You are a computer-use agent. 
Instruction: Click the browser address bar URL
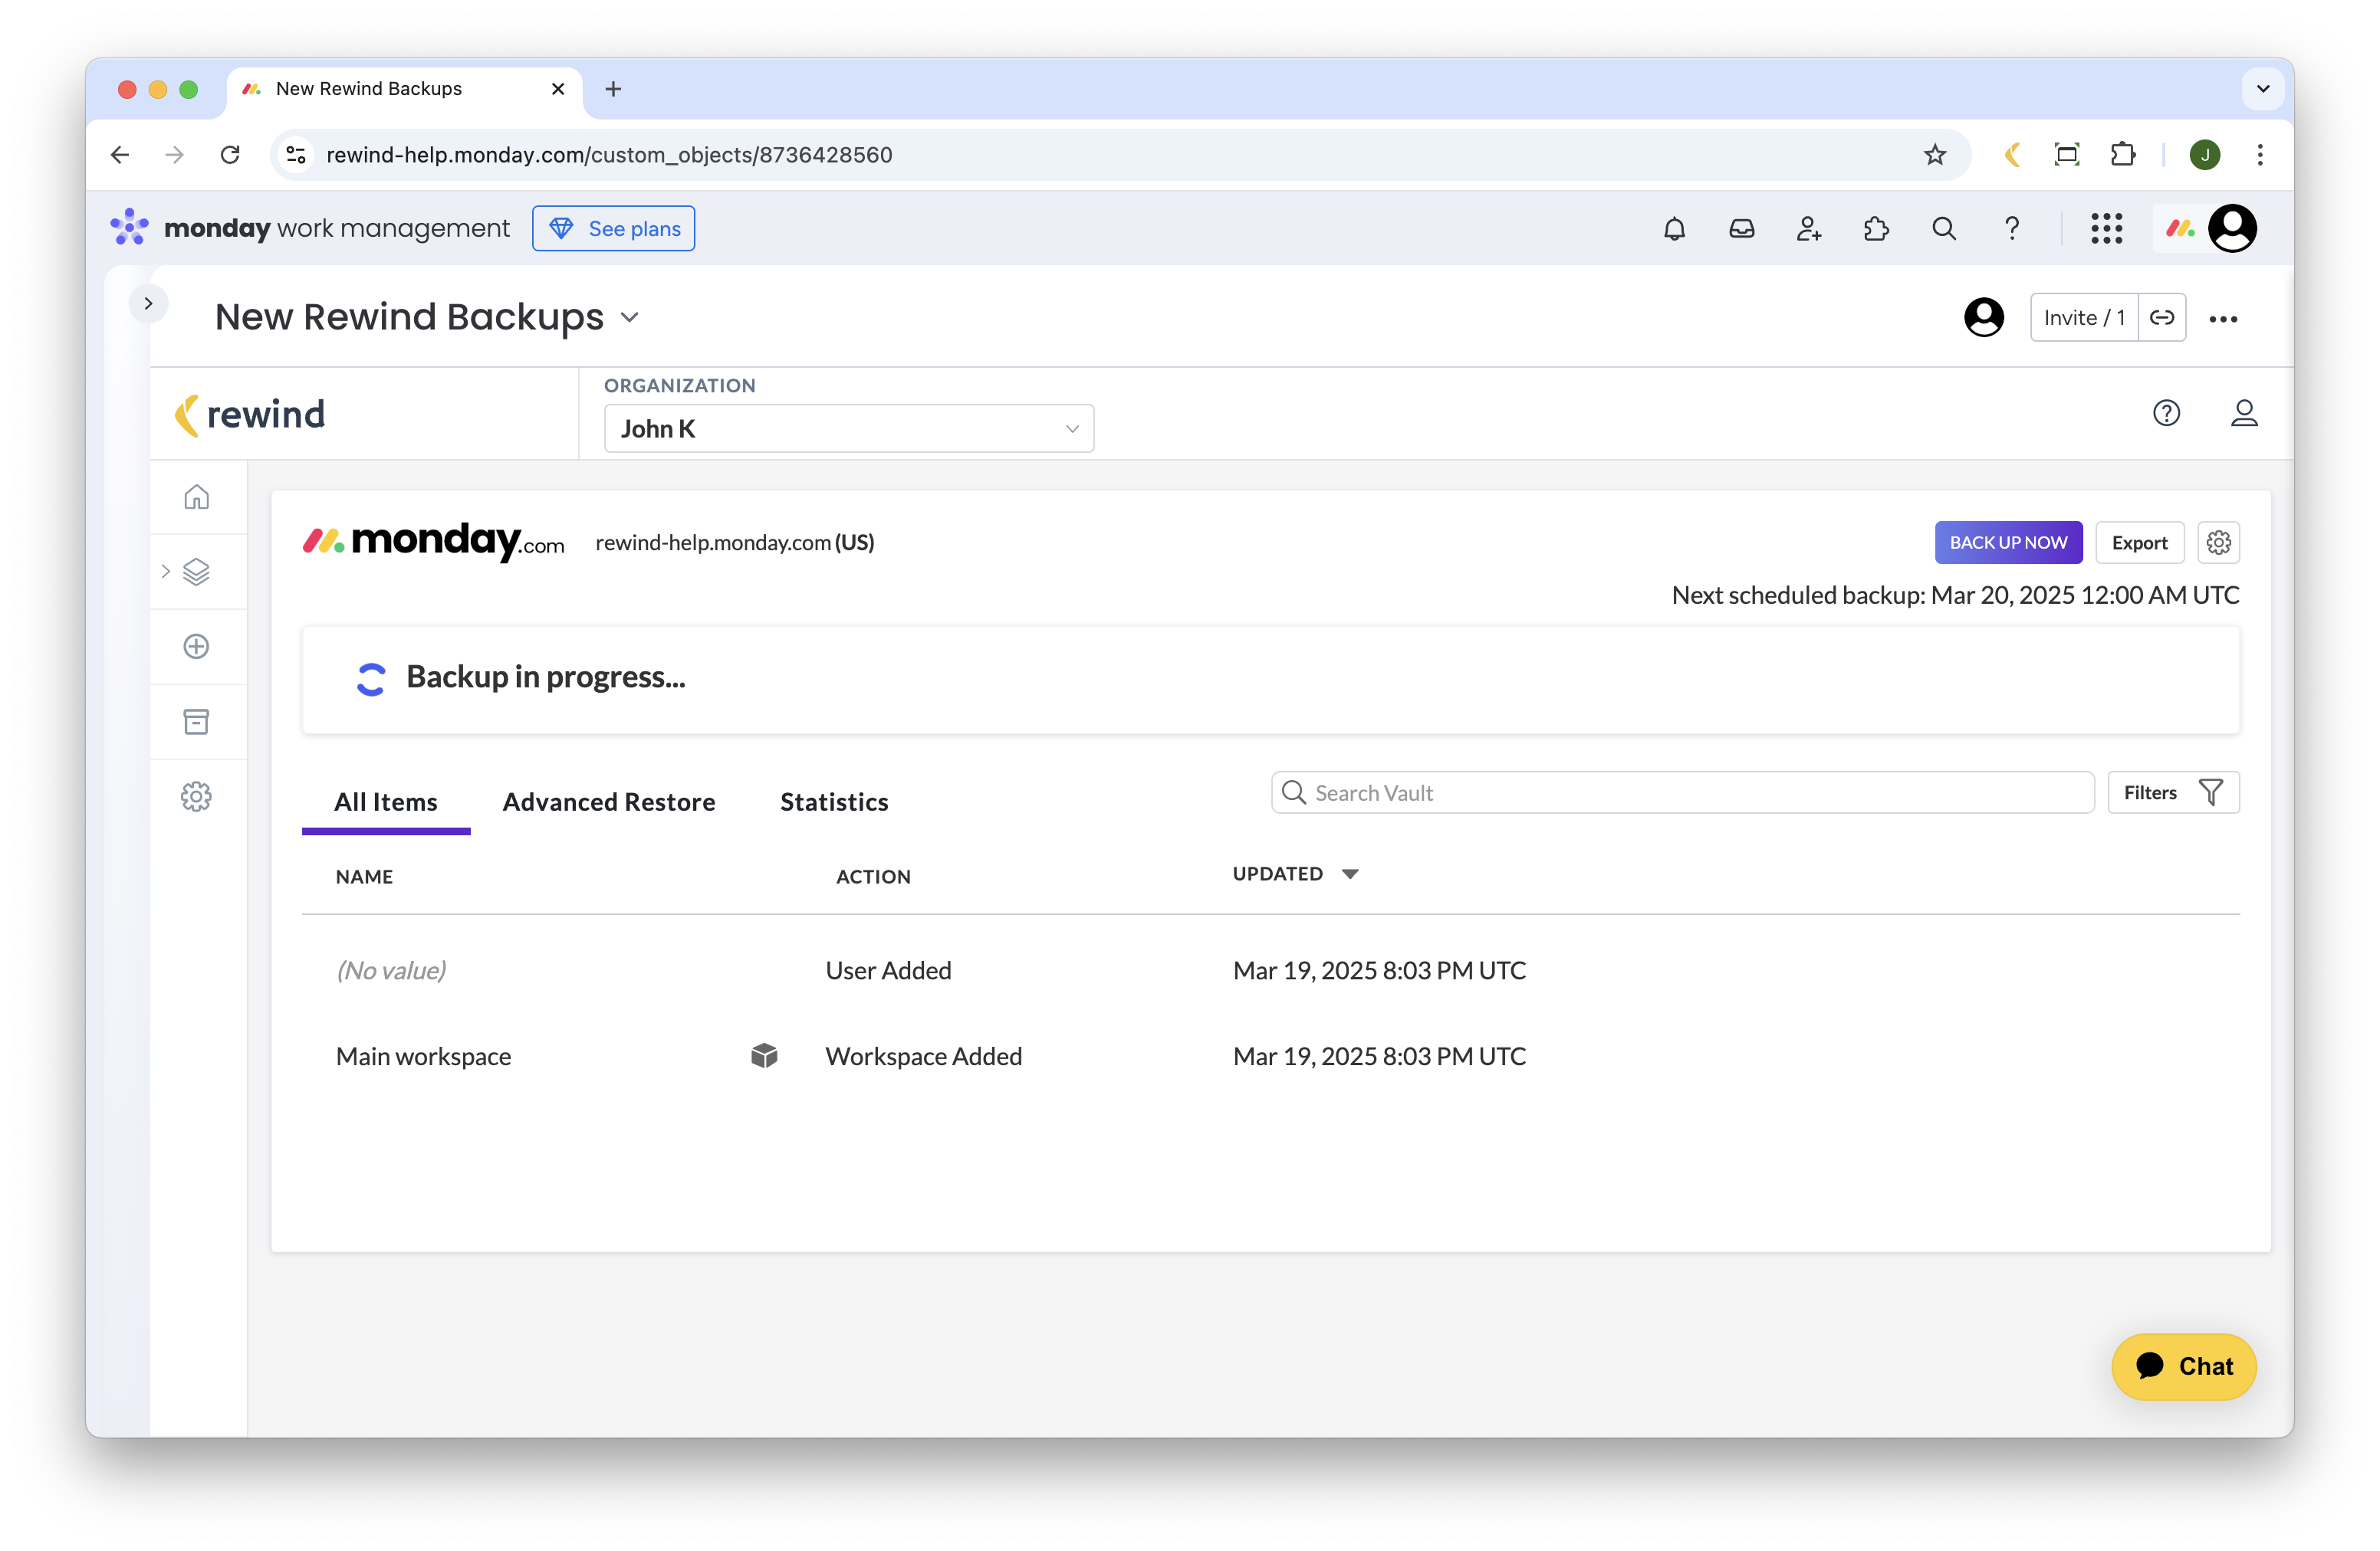tap(609, 155)
